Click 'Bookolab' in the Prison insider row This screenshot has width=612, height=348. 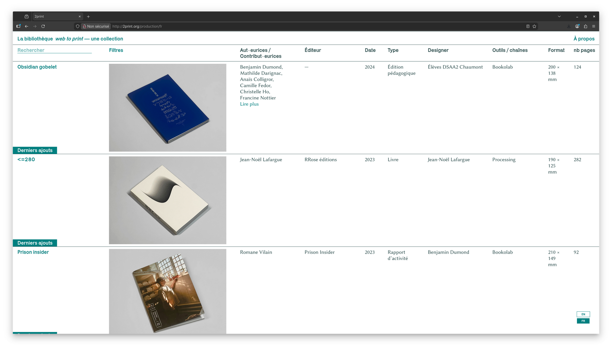tap(503, 252)
